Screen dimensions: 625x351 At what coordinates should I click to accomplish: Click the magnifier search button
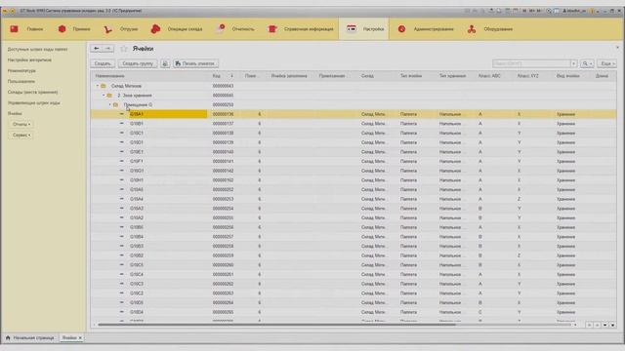tap(587, 63)
